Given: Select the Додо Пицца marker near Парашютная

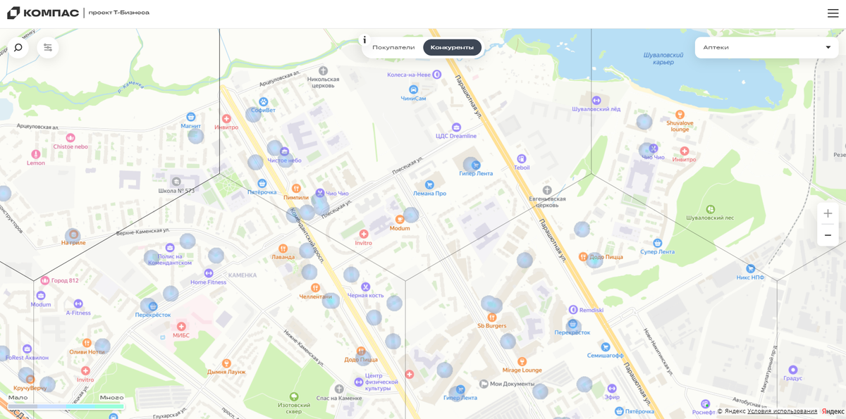Looking at the screenshot, I should pos(583,257).
